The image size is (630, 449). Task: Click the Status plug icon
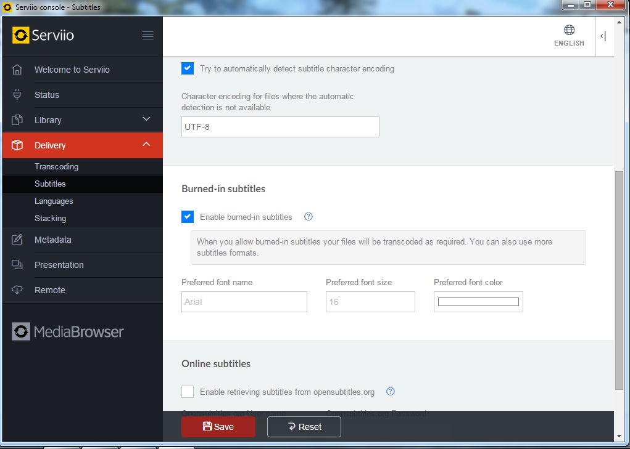(17, 95)
